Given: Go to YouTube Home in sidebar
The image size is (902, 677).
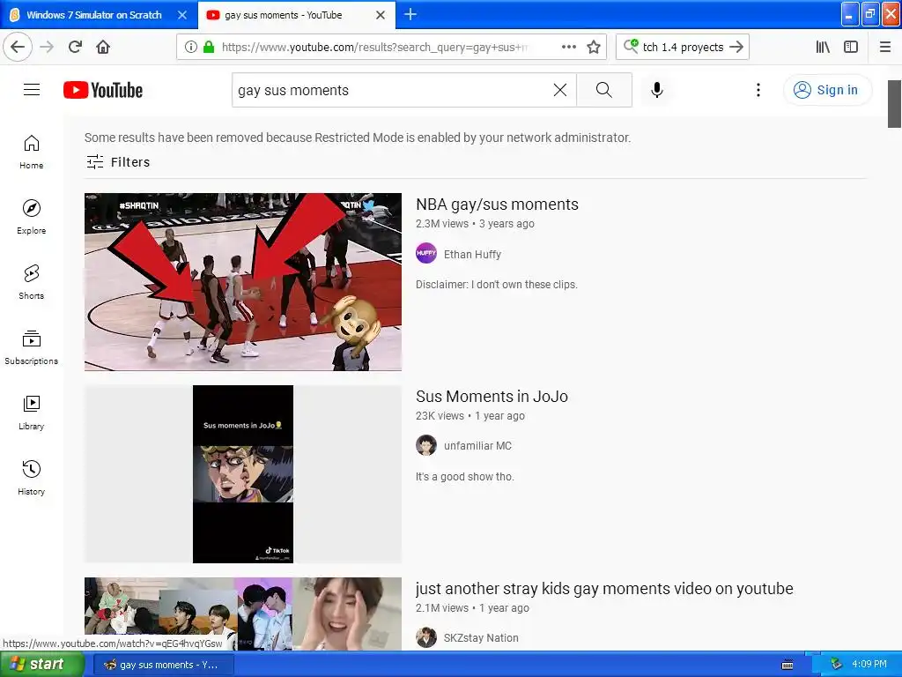Looking at the screenshot, I should point(31,152).
